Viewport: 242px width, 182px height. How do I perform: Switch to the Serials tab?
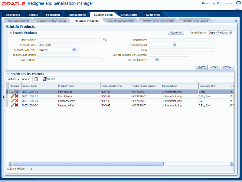pyautogui.click(x=33, y=15)
